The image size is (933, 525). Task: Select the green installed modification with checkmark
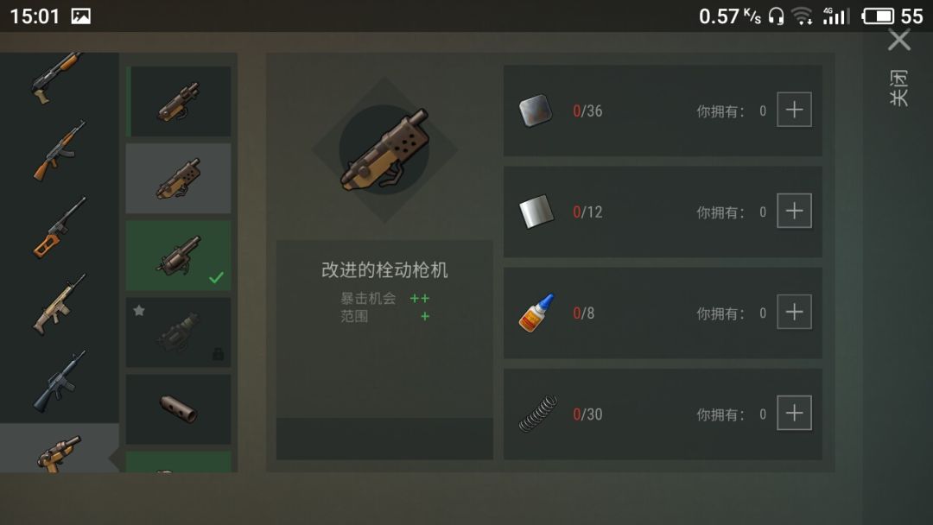pyautogui.click(x=179, y=256)
